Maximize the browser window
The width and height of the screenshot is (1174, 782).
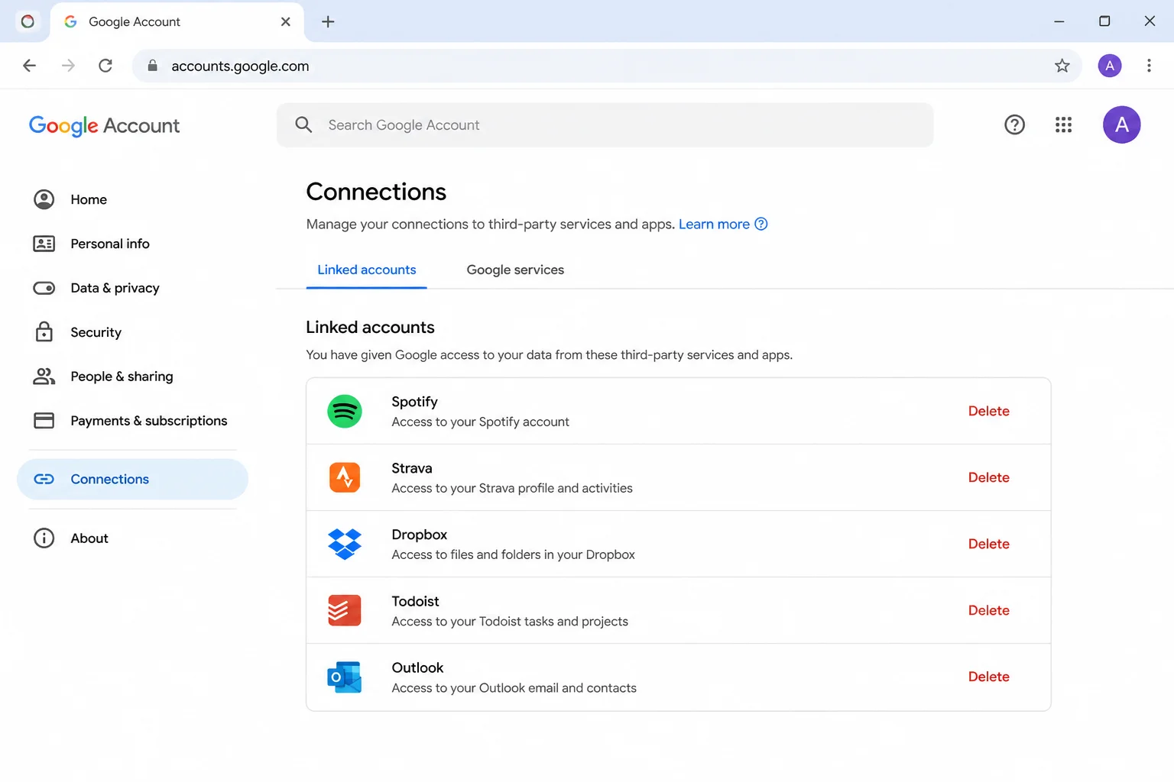click(x=1104, y=21)
